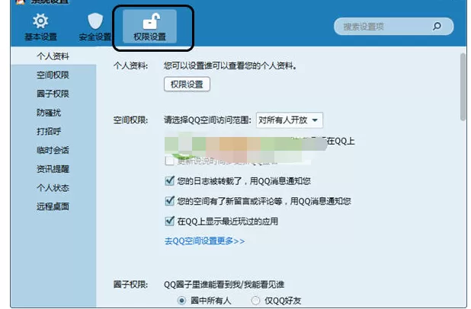471x309 pixels.
Task: Select the 权限设置 unlock tab
Action: point(149,27)
